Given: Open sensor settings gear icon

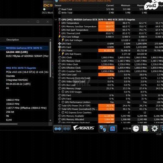Looking at the screenshot, I should click(x=154, y=128).
